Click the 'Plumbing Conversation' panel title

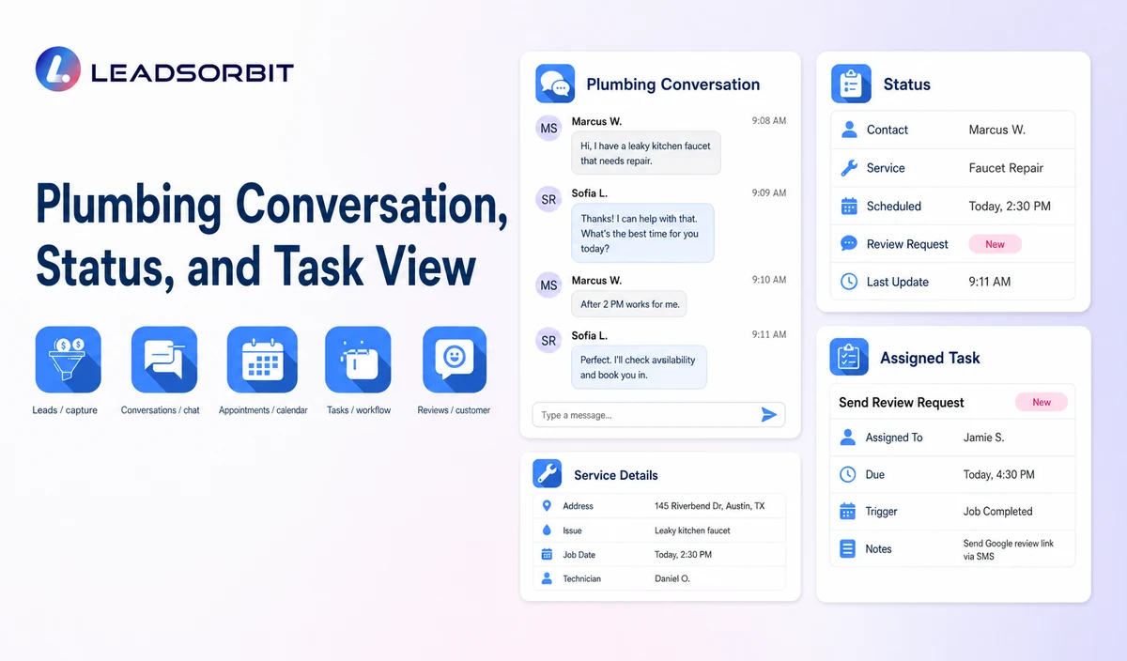[x=673, y=85]
